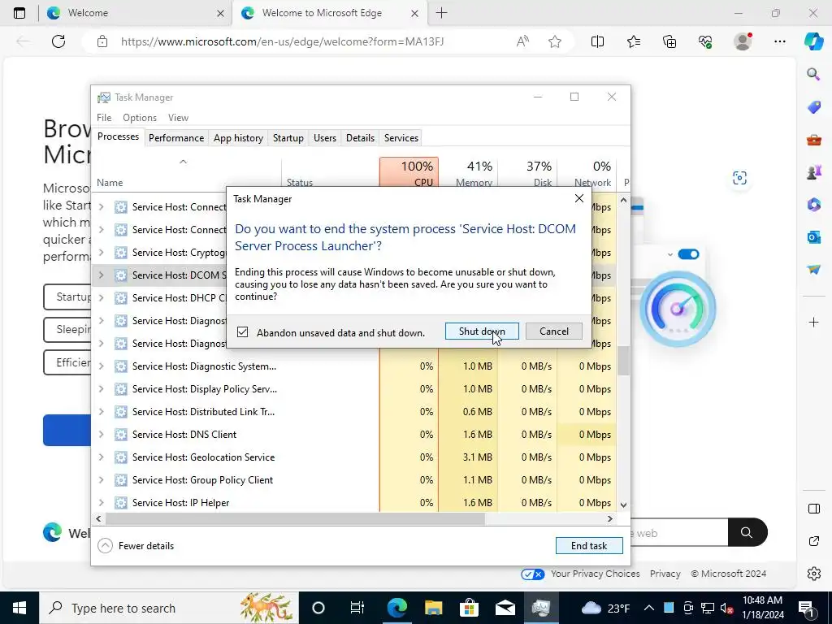Open the Split screen icon
Screen dimensions: 832x624
click(x=597, y=41)
